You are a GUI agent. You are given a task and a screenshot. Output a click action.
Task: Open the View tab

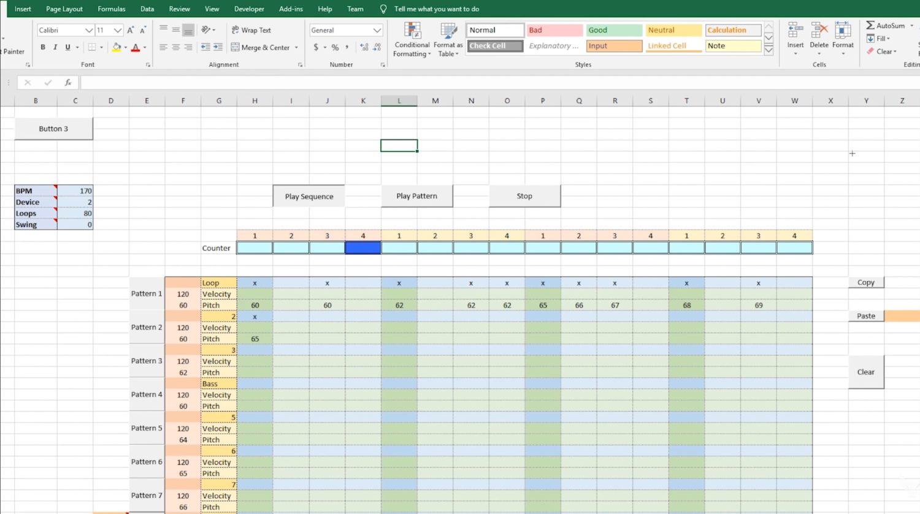[212, 9]
